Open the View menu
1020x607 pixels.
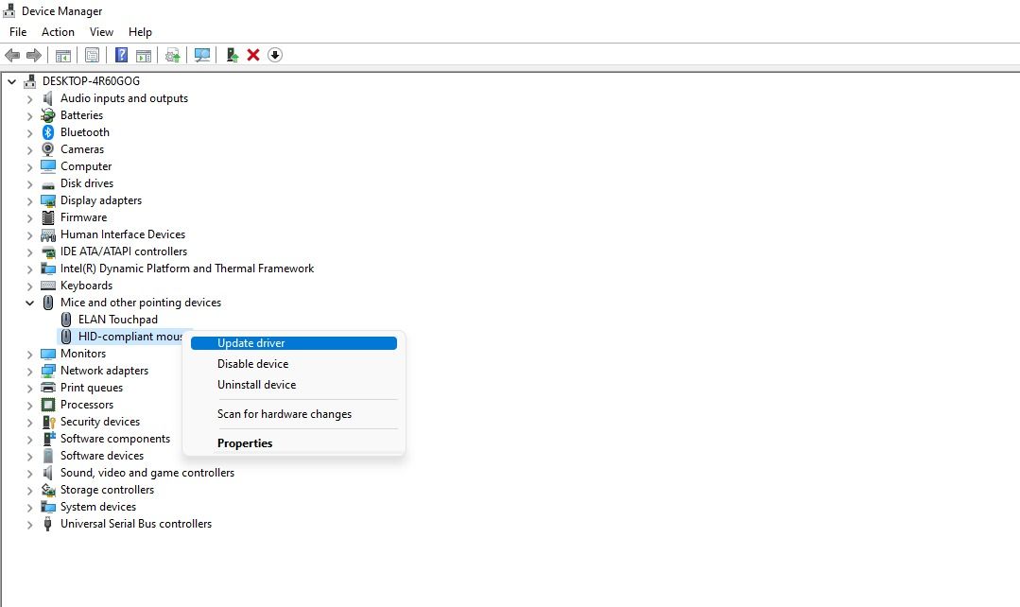[x=101, y=31]
